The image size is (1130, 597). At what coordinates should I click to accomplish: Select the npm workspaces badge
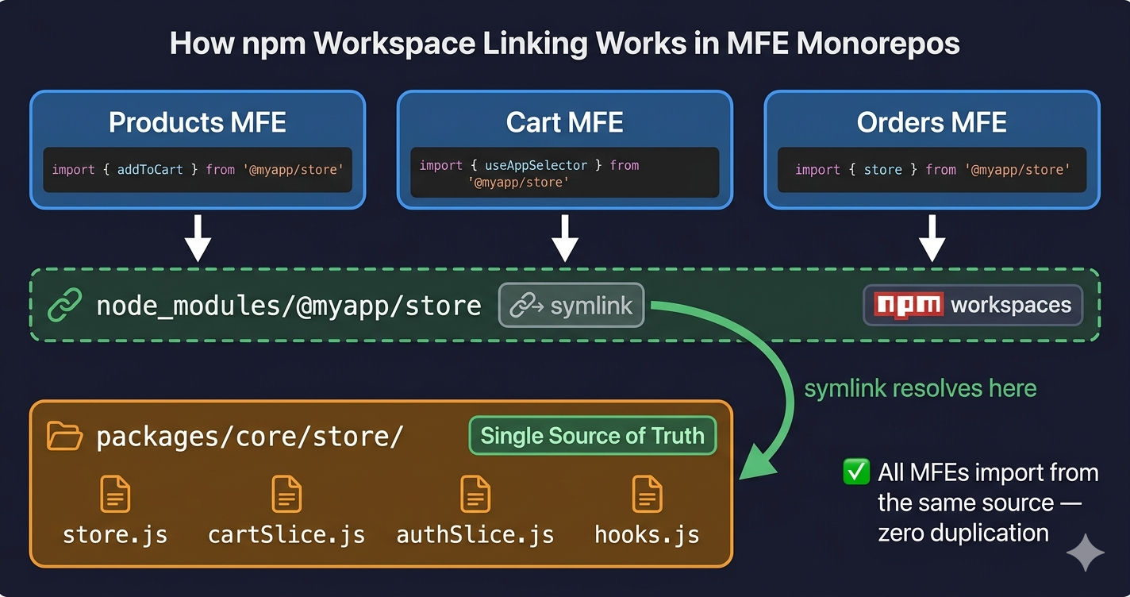pos(973,305)
